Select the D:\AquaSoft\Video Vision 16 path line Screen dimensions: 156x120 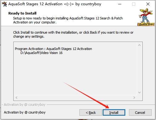(42, 53)
